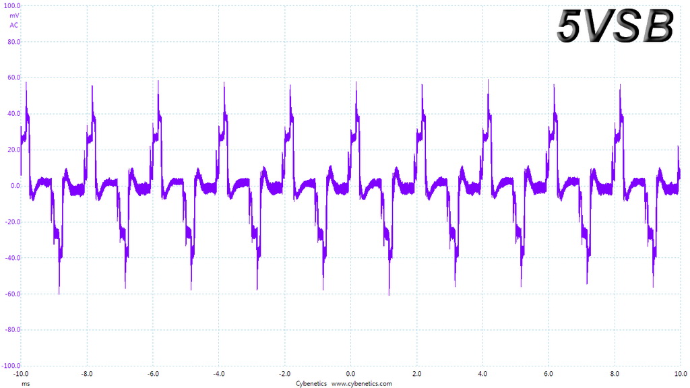Click the 20.0 Y-axis value
Screen dimensions: 690x388
(x=13, y=150)
